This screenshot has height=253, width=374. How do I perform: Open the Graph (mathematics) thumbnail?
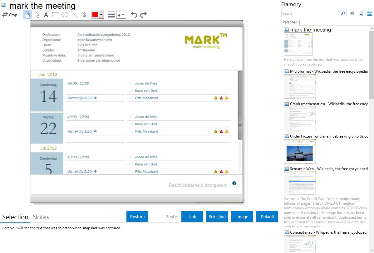[300, 119]
